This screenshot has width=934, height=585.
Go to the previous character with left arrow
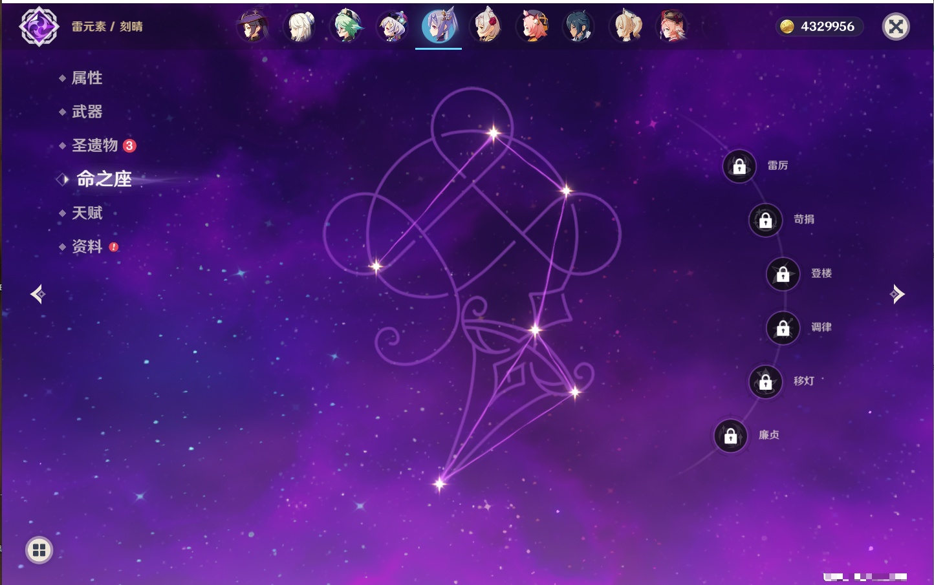coord(38,294)
